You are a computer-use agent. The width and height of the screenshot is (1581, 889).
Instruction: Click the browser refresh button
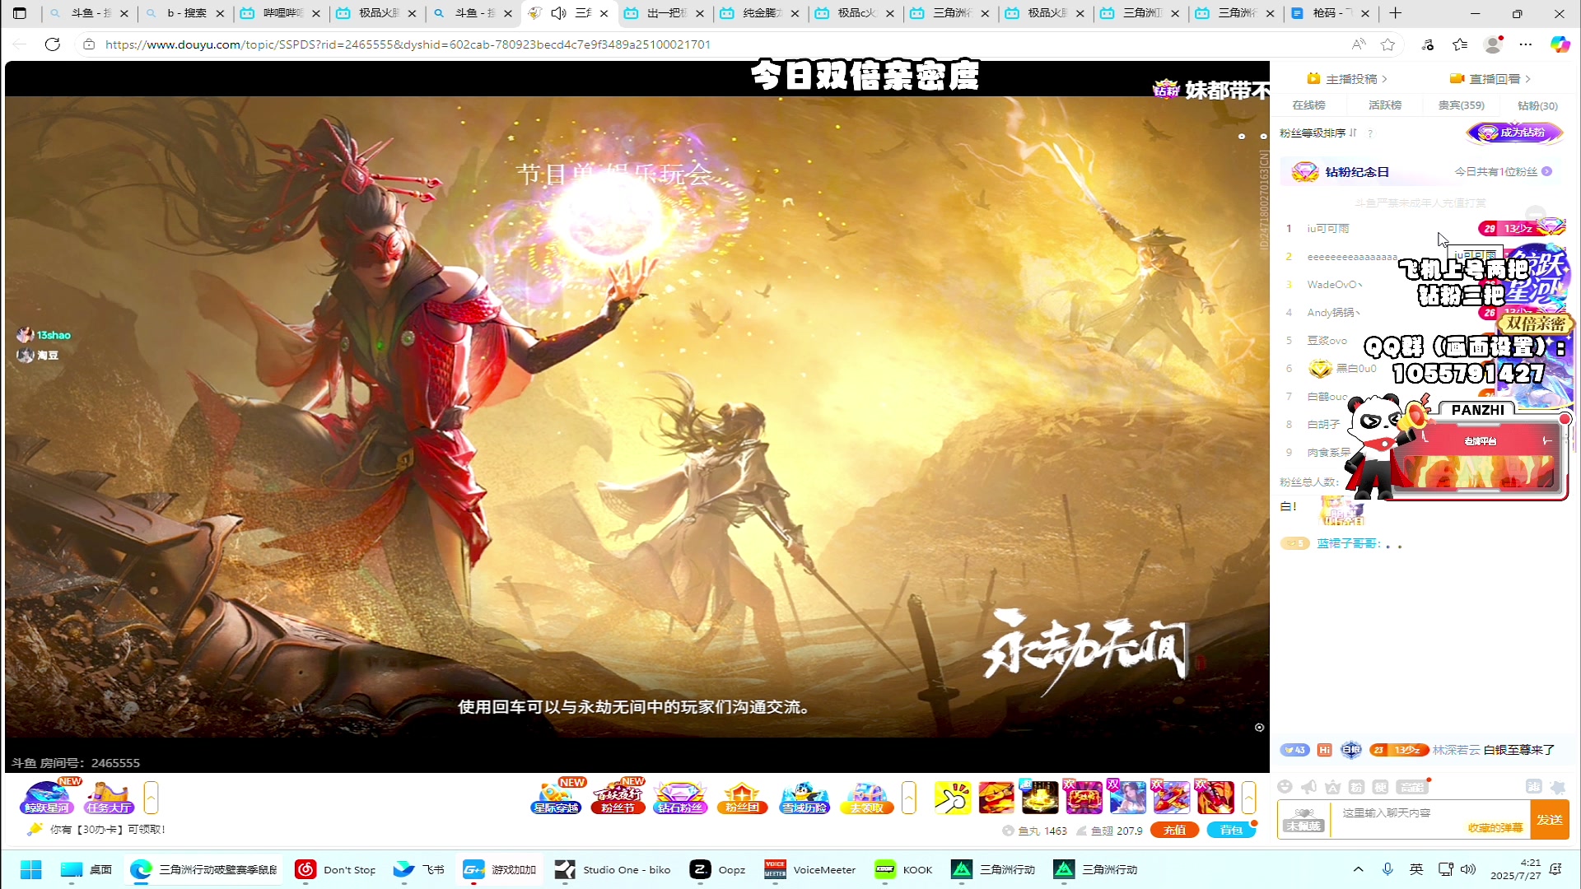click(x=53, y=44)
